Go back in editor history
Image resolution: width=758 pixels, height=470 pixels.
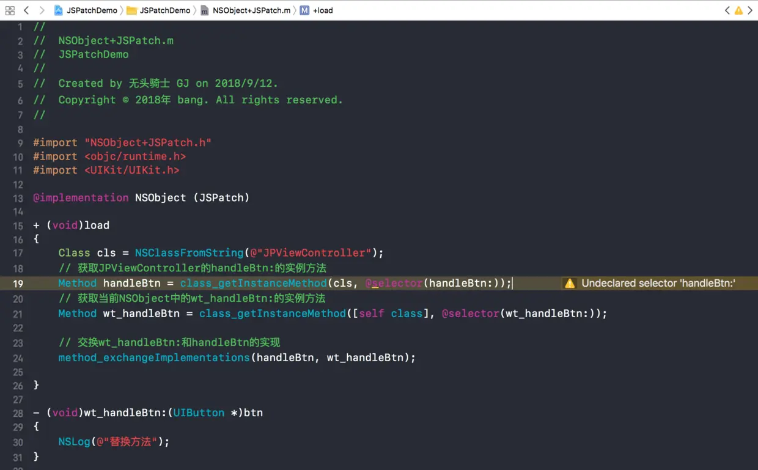click(x=26, y=10)
